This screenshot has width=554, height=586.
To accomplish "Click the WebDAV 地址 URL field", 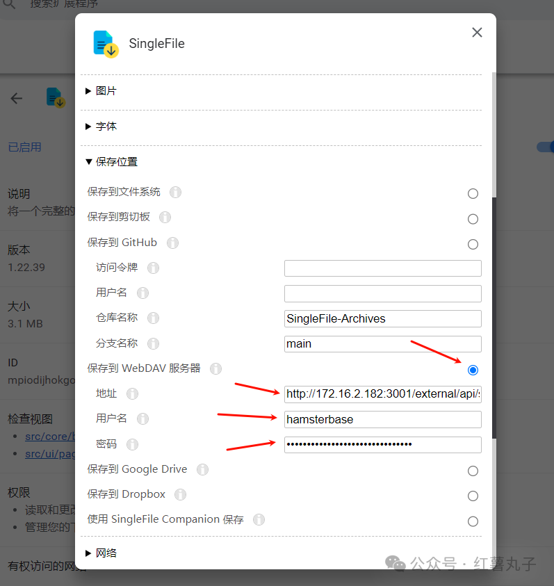I will point(382,394).
